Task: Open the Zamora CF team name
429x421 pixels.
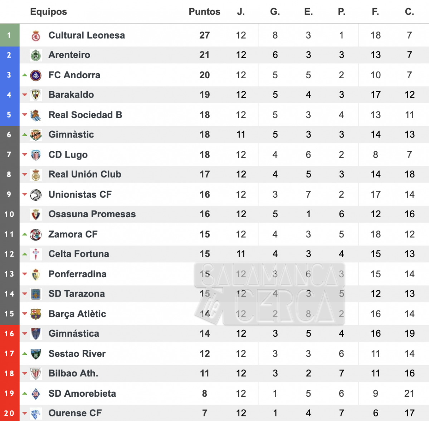Action: [x=73, y=234]
